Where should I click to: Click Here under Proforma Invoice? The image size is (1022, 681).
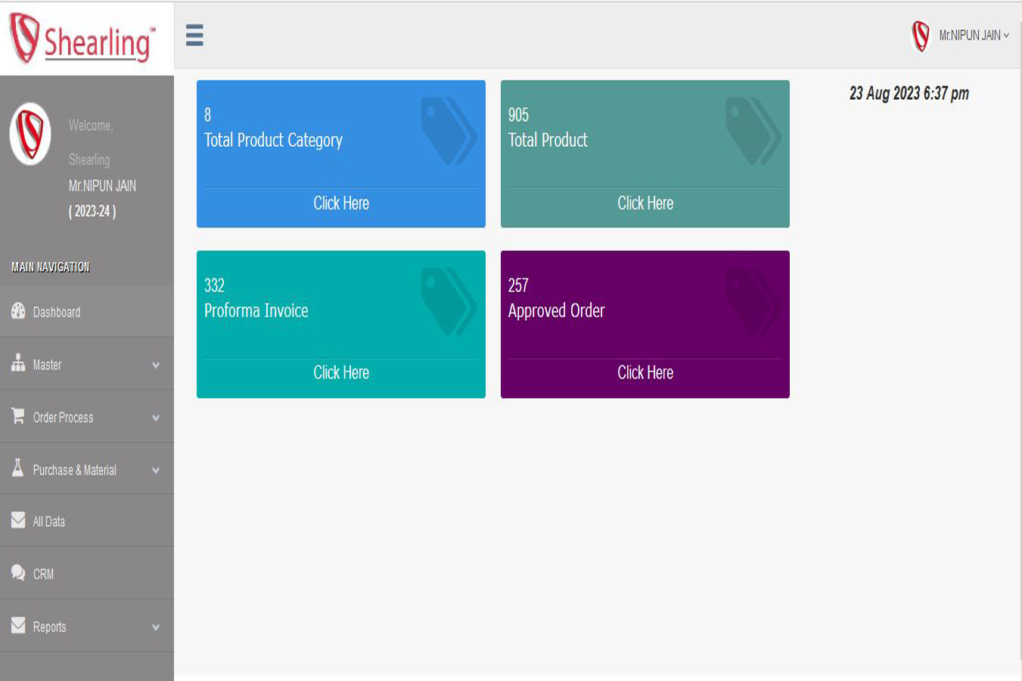341,372
